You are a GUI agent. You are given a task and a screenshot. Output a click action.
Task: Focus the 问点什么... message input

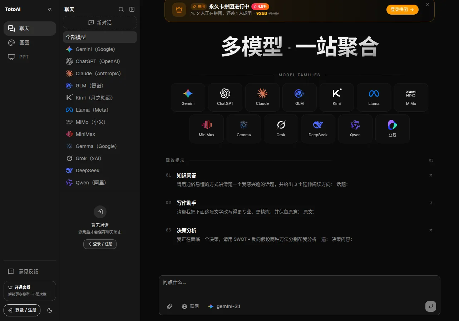(x=300, y=287)
